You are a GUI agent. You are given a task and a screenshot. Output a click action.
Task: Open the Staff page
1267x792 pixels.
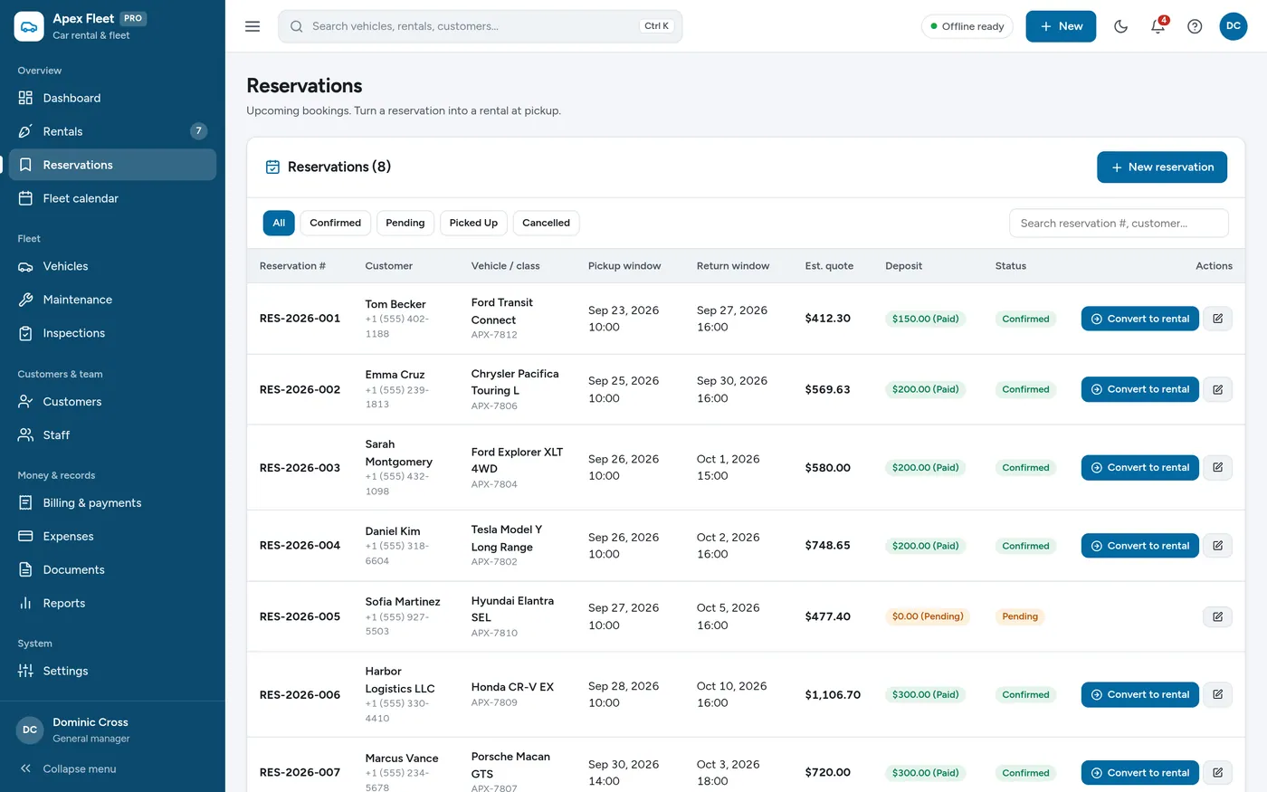pos(112,435)
